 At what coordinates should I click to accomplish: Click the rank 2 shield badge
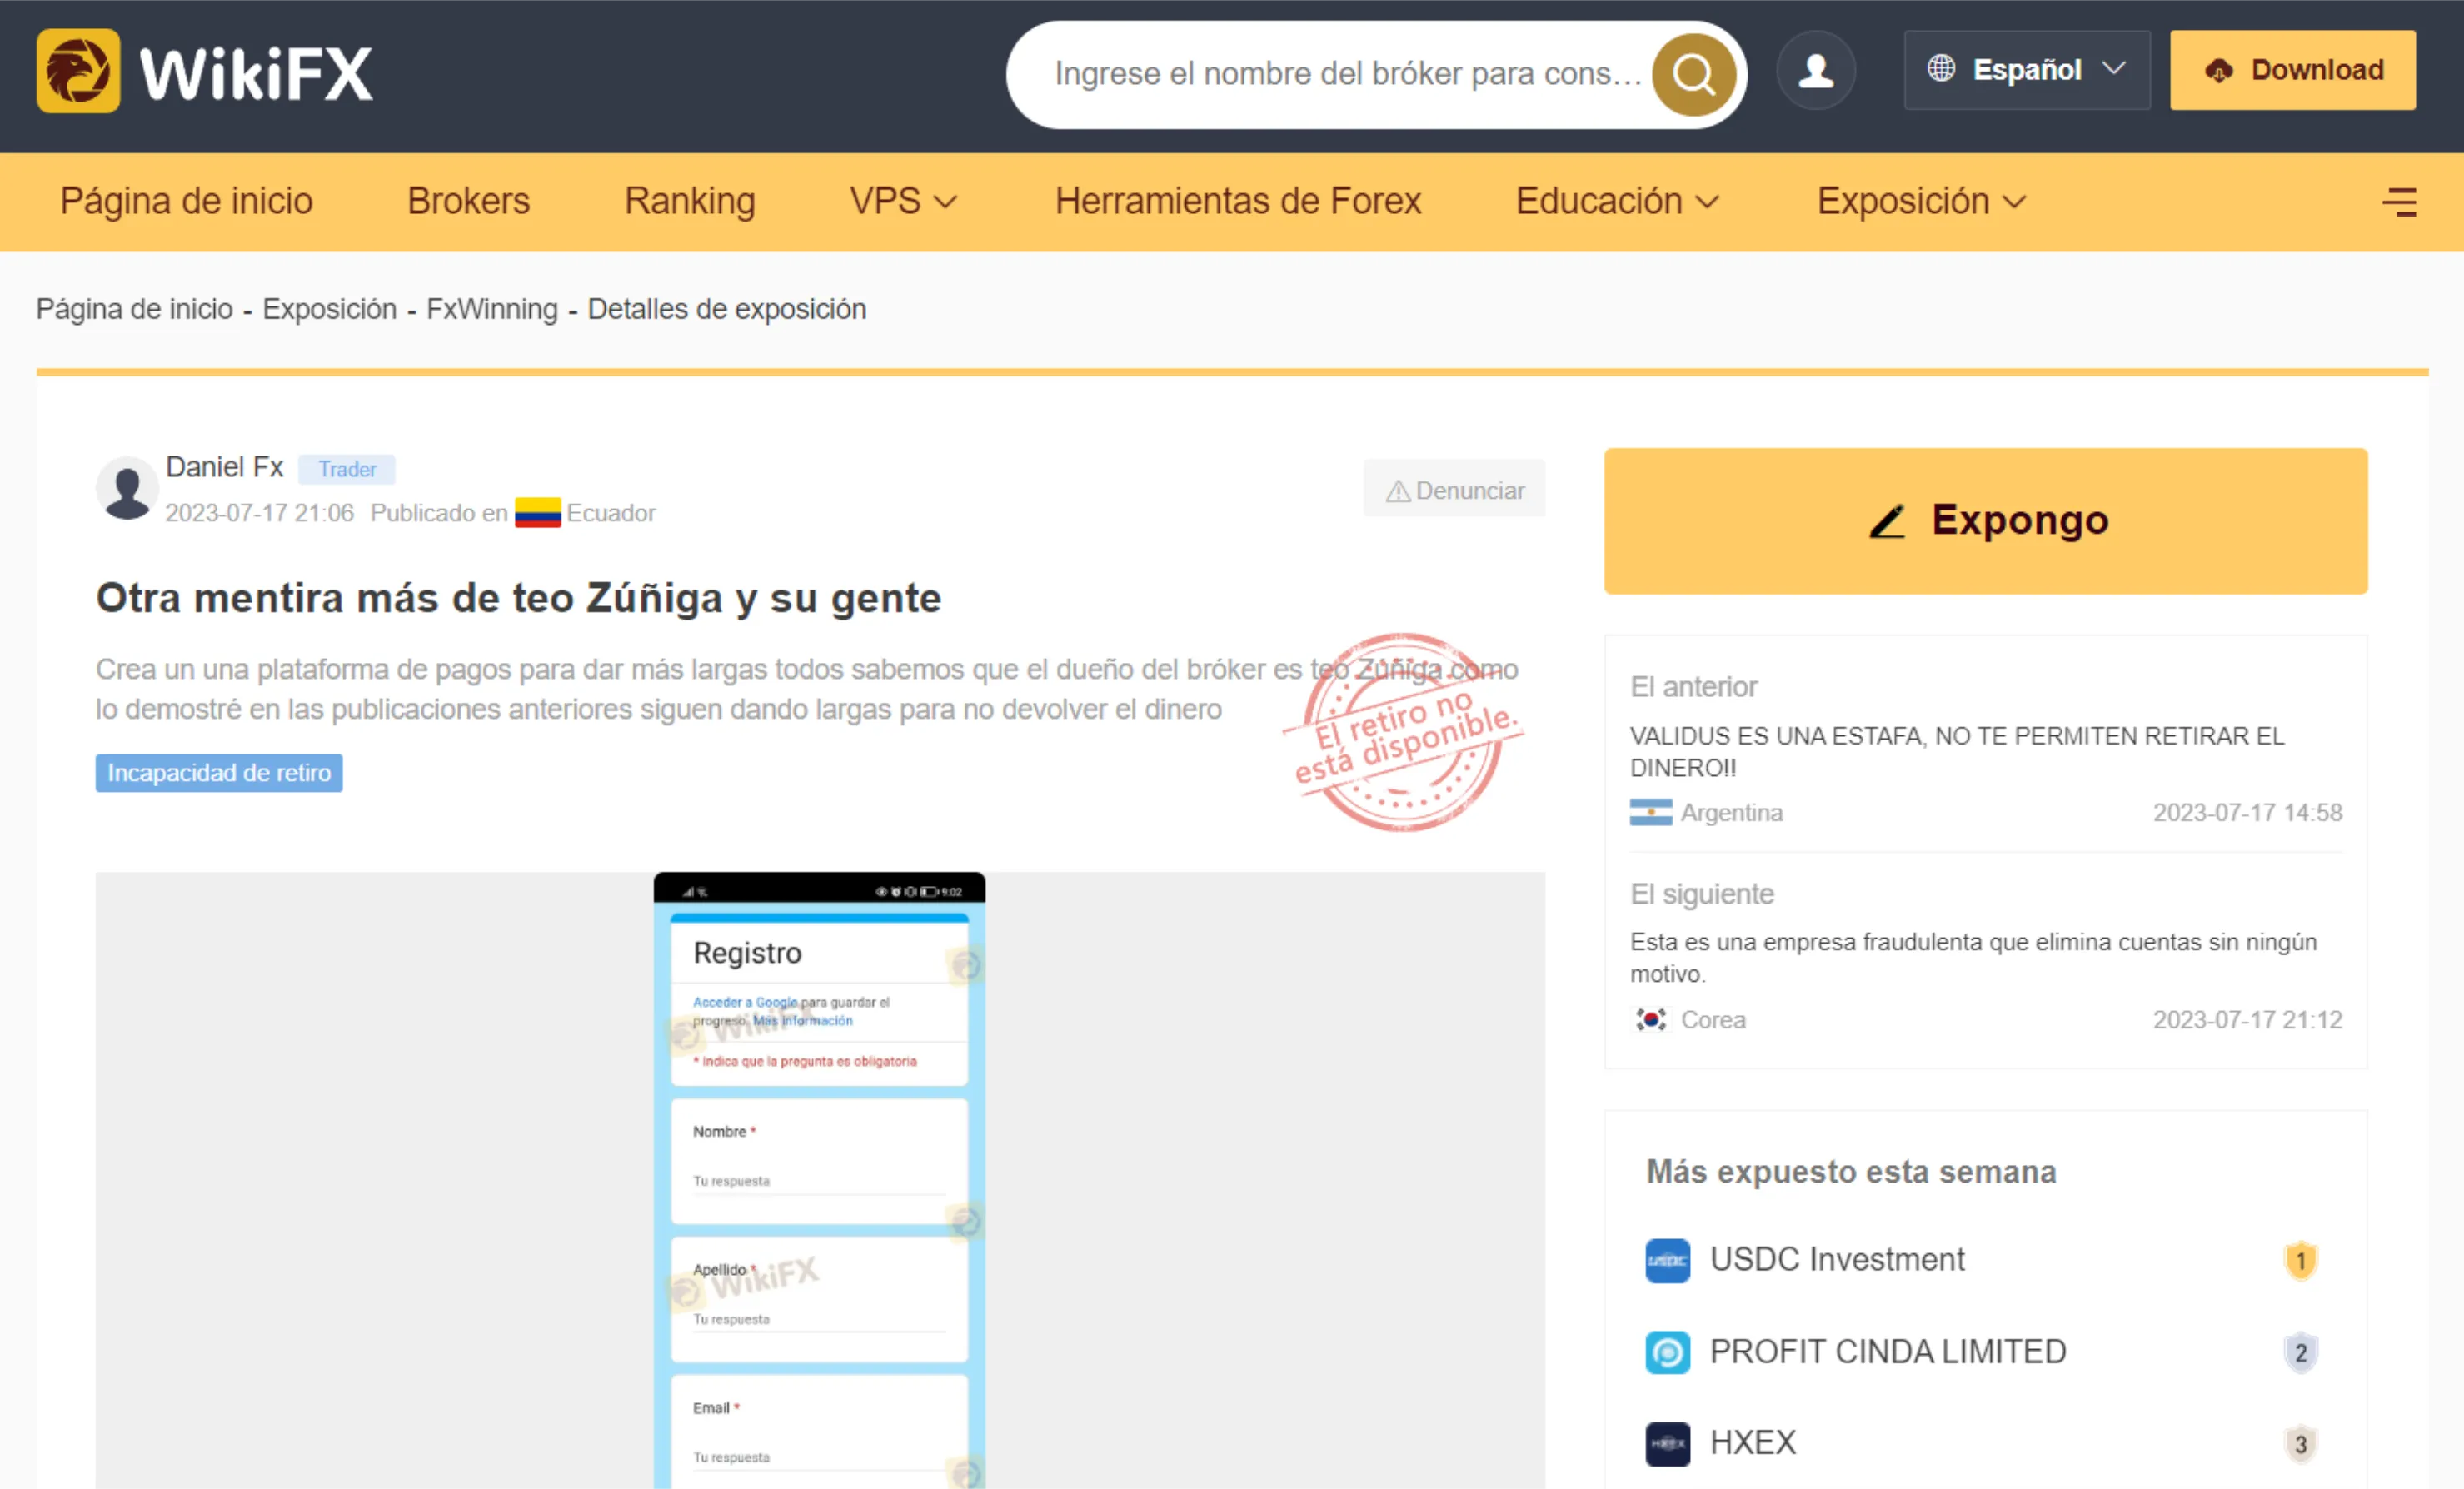pos(2300,1352)
